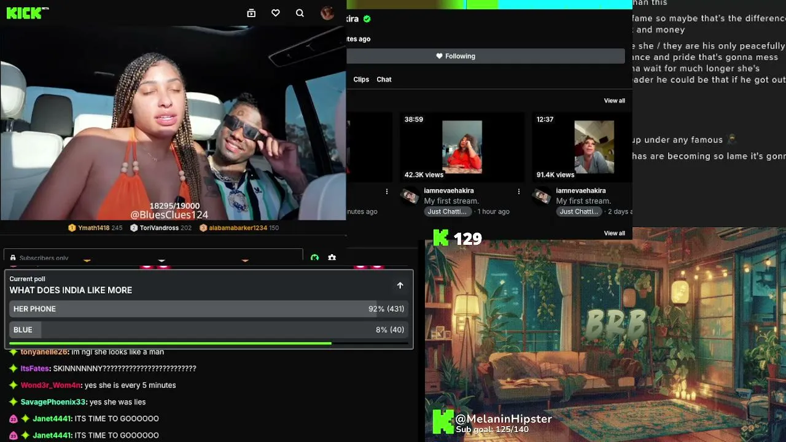This screenshot has height=442, width=786.
Task: Click the '38:59' duration label
Action: coord(414,119)
